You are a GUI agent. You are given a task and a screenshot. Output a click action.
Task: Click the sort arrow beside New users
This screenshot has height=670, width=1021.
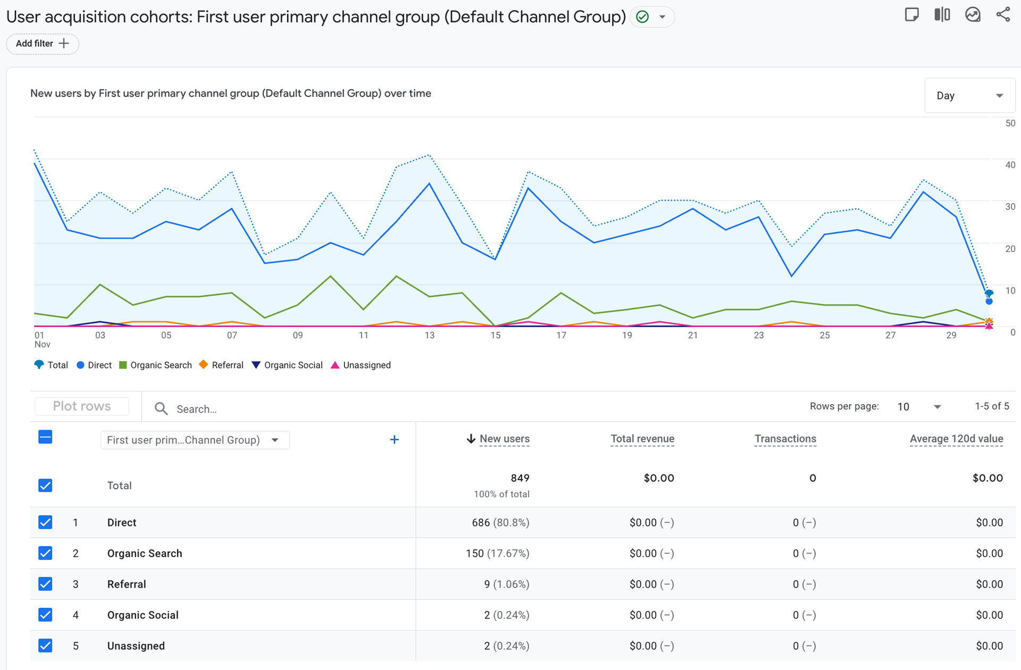(471, 439)
